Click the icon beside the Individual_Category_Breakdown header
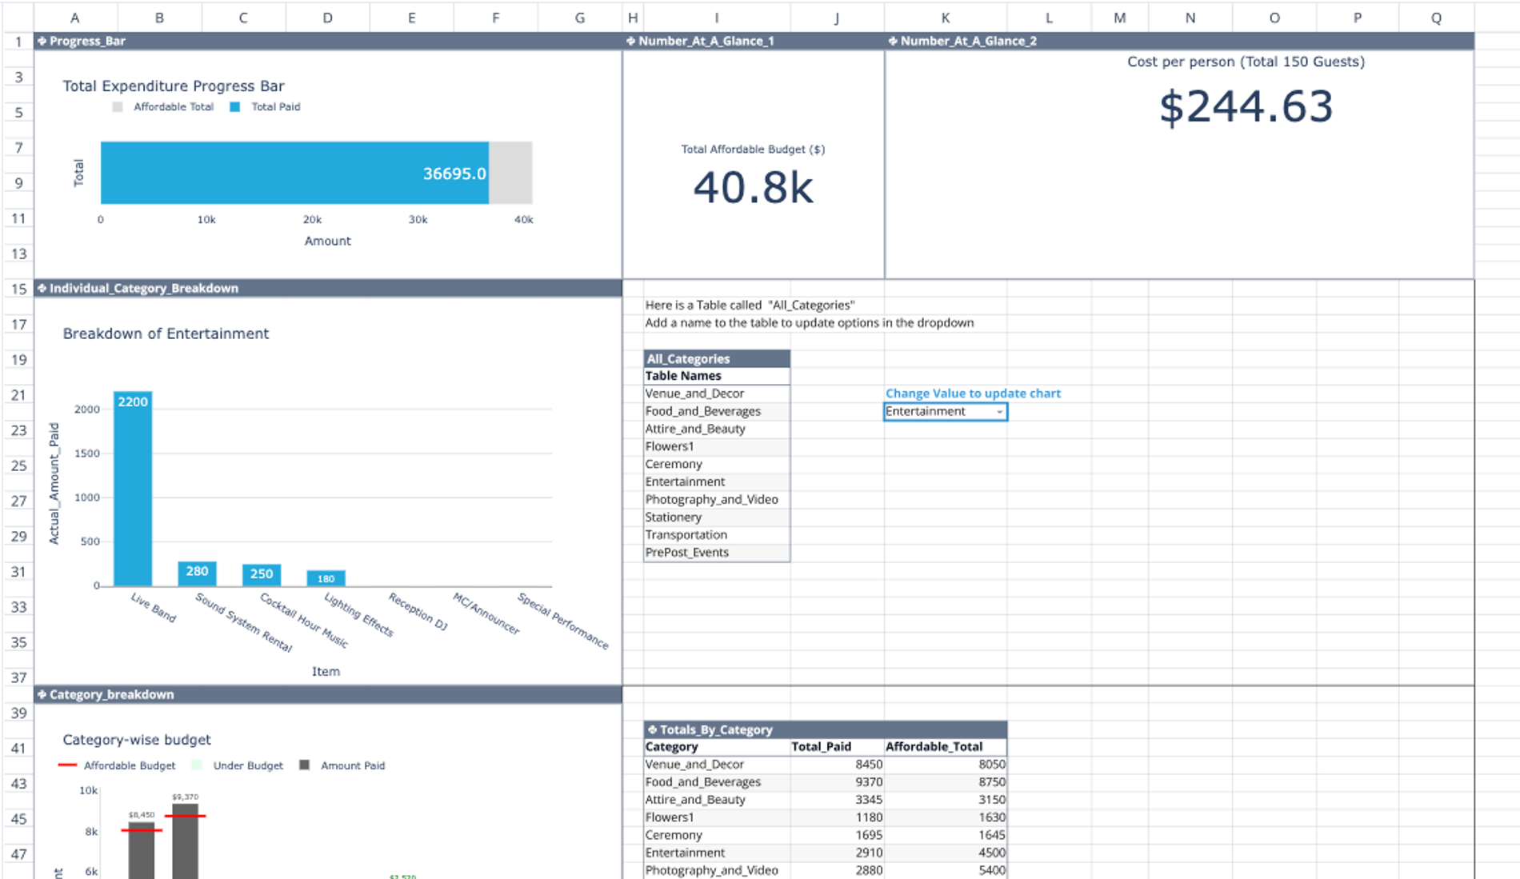Image resolution: width=1520 pixels, height=879 pixels. click(x=42, y=288)
